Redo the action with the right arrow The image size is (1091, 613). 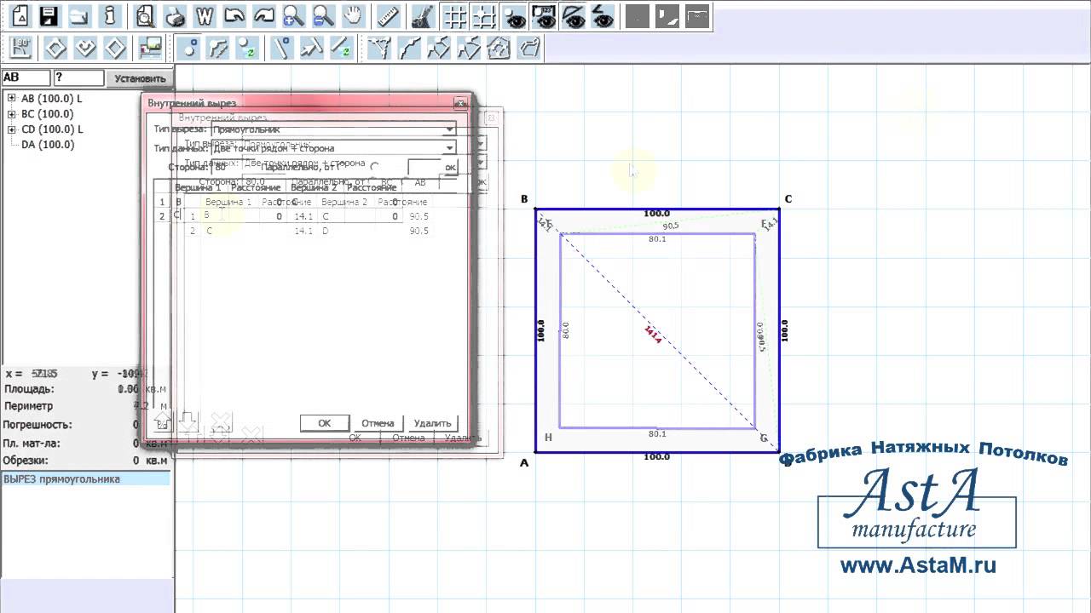click(x=264, y=15)
